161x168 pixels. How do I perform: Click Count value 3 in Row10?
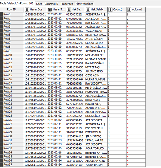(x=117, y=55)
